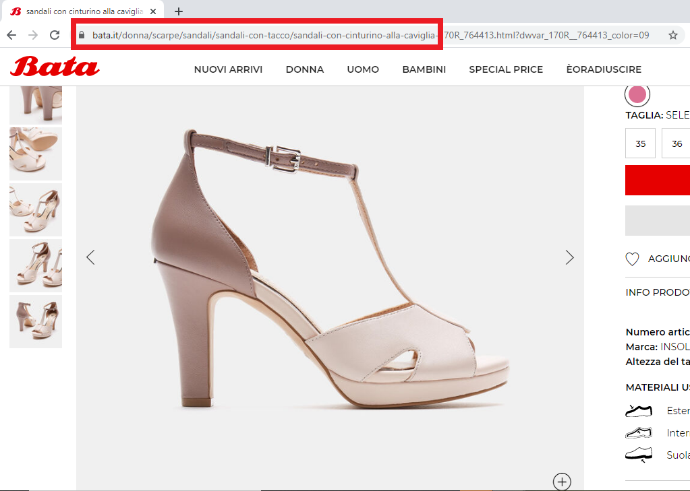Reload the page with the refresh icon
This screenshot has width=690, height=491.
point(55,35)
